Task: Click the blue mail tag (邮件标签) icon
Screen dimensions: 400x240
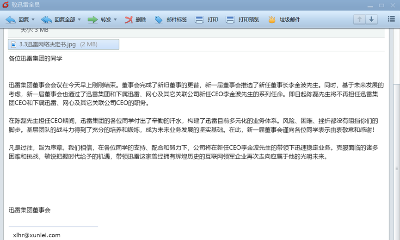Action: [x=159, y=19]
